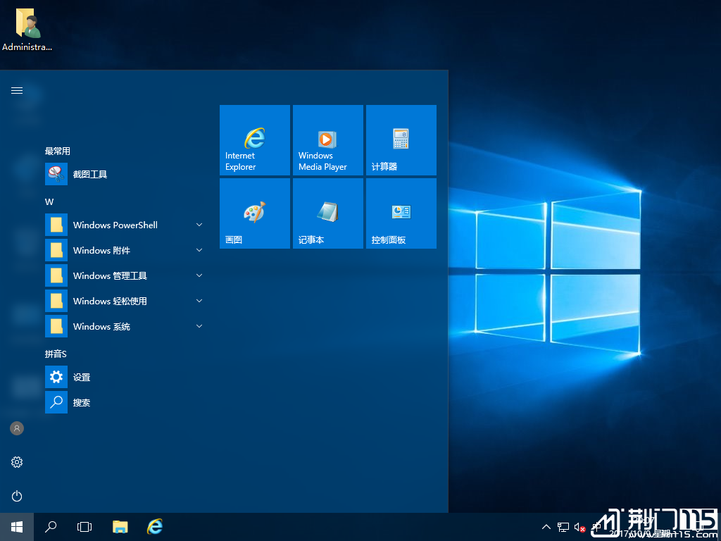Click the settings gear in Start sidebar
The image size is (721, 541).
point(17,462)
